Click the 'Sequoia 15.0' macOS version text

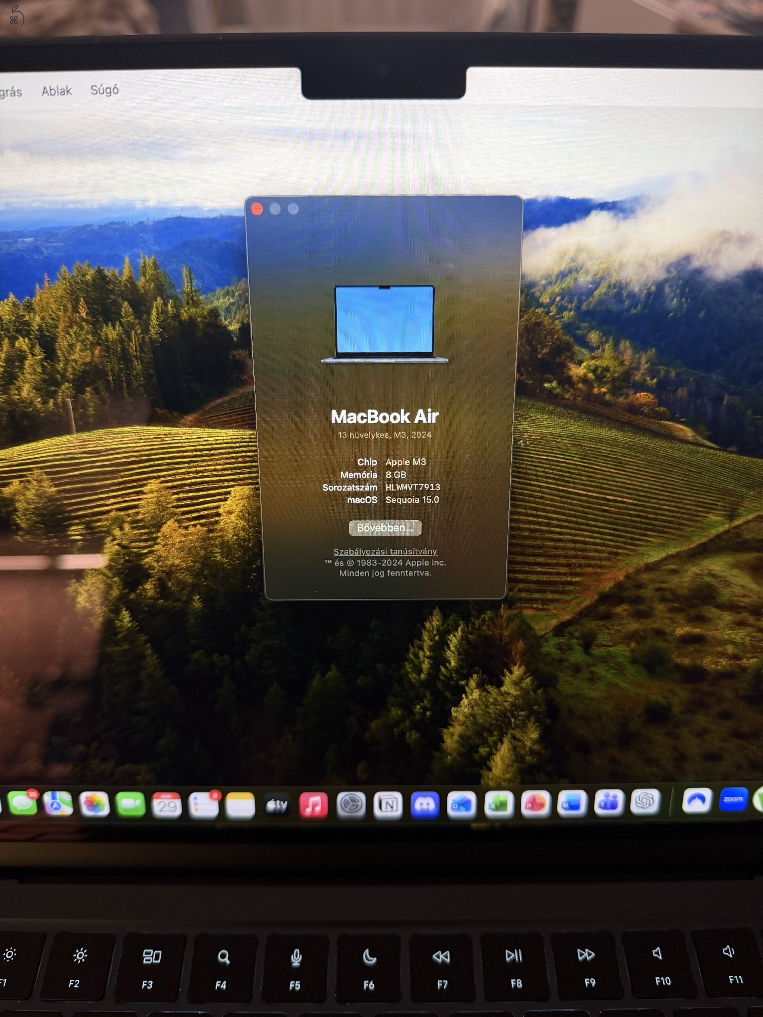tap(412, 500)
